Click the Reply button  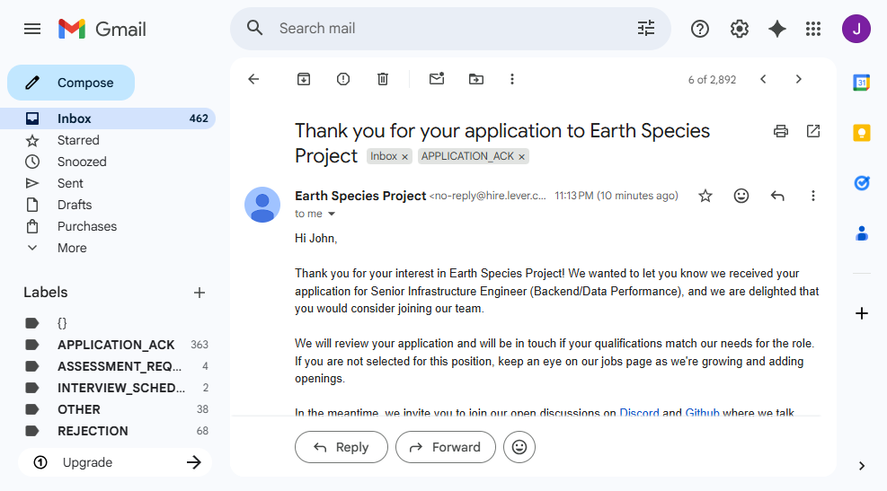pyautogui.click(x=341, y=447)
